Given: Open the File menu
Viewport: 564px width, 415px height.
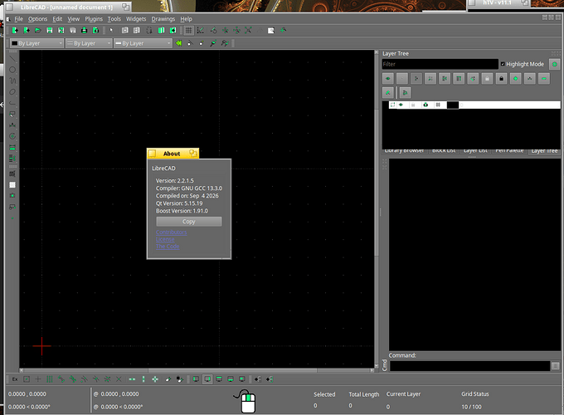Looking at the screenshot, I should click(18, 19).
